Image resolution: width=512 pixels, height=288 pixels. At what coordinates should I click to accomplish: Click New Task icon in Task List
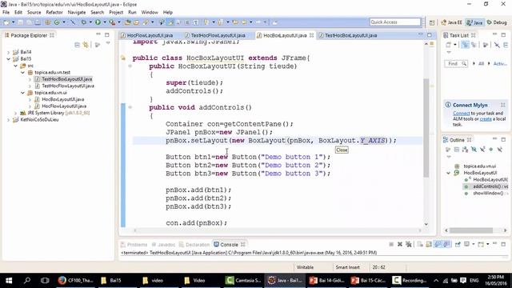[x=448, y=45]
